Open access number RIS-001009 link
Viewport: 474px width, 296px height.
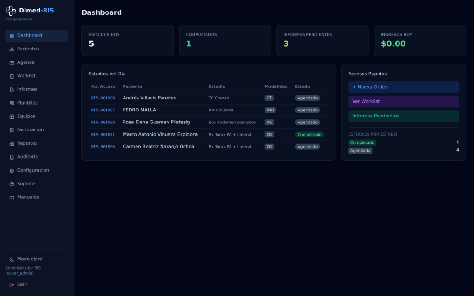coord(103,98)
